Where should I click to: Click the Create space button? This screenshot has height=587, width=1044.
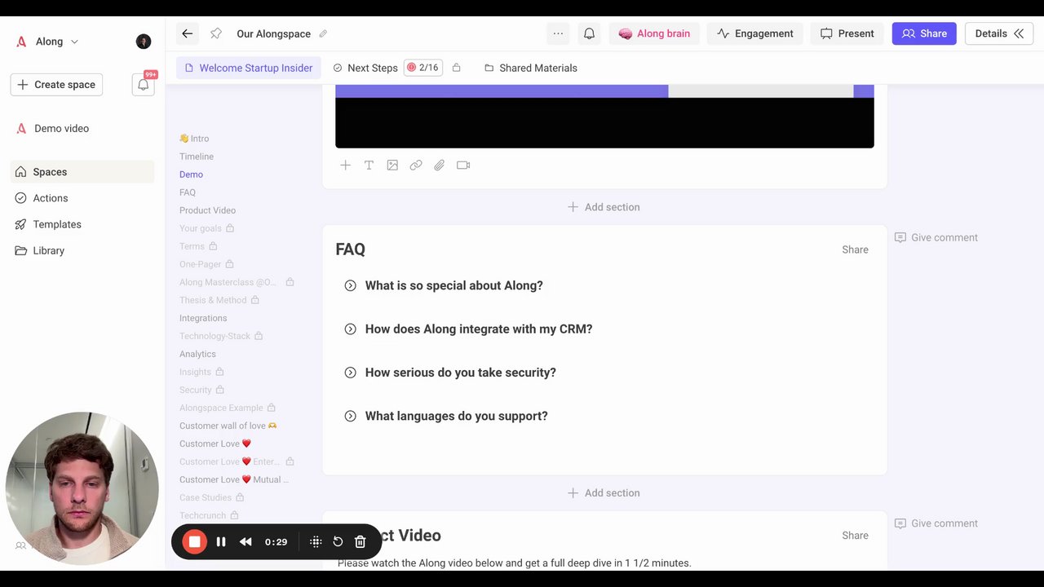coord(56,84)
